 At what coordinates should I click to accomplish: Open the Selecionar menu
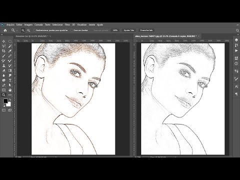(x=57, y=24)
